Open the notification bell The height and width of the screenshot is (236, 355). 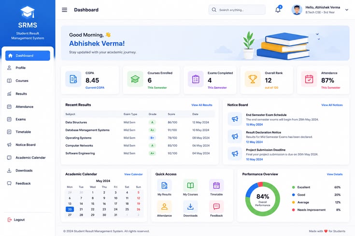pos(278,10)
